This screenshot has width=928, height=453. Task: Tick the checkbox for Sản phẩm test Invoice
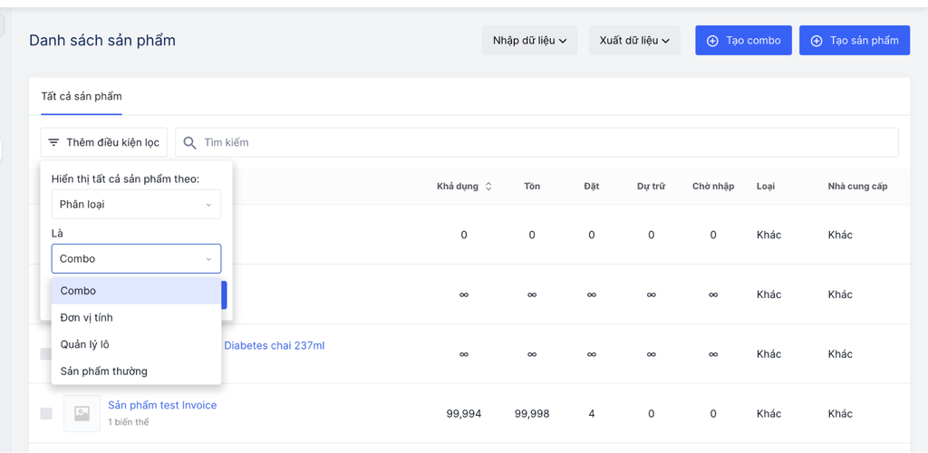point(46,413)
